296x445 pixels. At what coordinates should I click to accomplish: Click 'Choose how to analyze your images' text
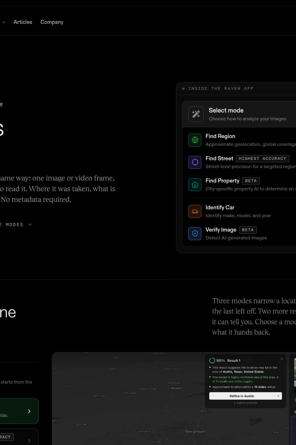(247, 119)
